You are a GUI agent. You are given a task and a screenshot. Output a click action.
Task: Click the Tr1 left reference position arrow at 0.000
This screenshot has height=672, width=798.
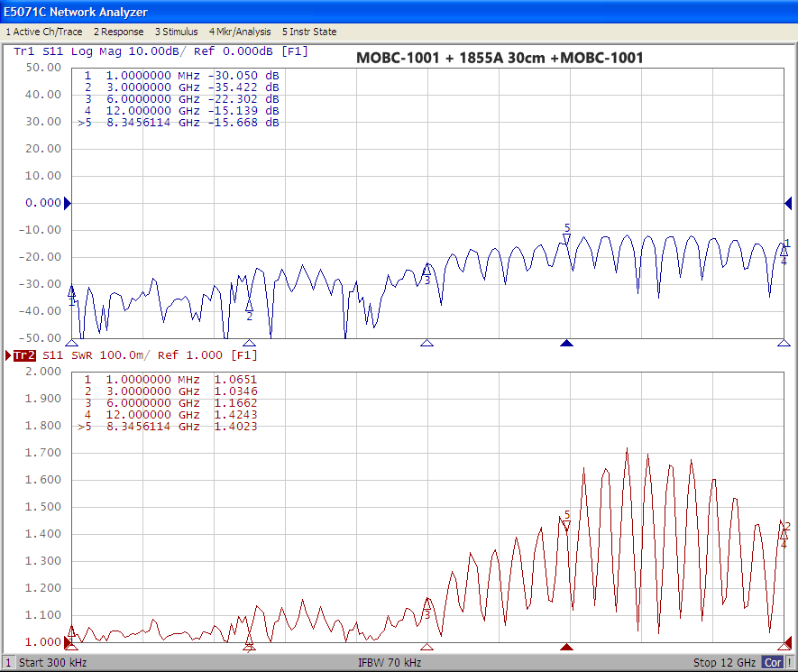tap(68, 204)
